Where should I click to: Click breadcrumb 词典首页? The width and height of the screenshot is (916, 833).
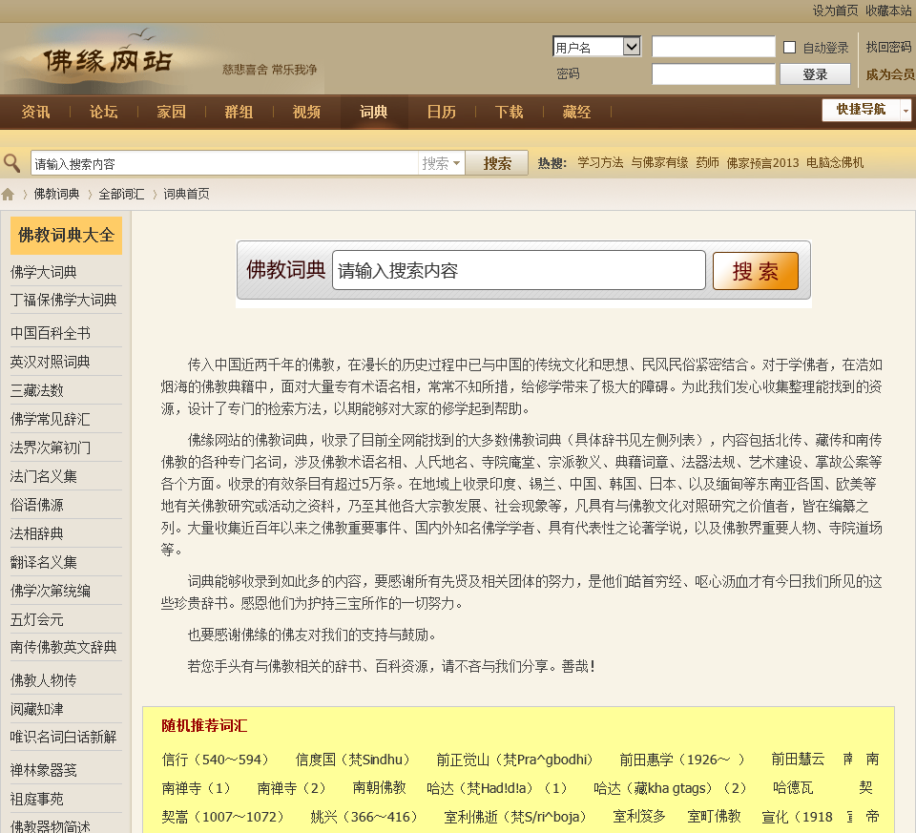pyautogui.click(x=186, y=194)
